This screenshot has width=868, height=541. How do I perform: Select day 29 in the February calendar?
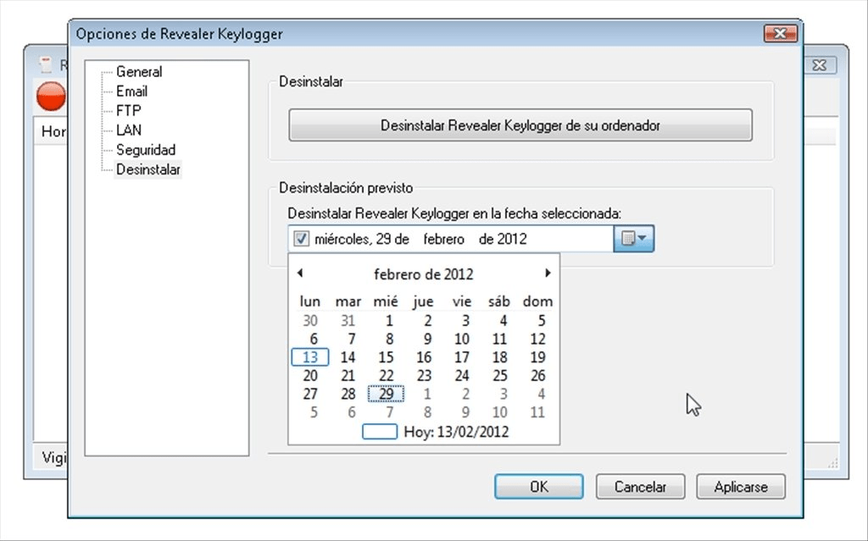click(386, 394)
